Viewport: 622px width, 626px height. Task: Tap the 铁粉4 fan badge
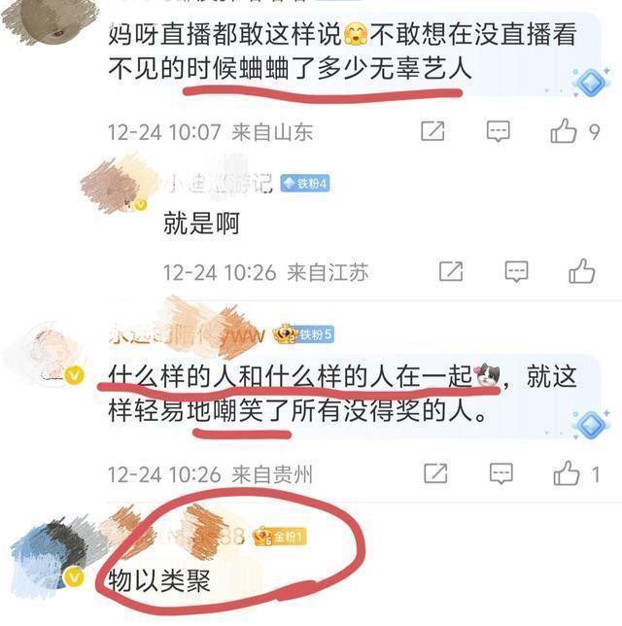305,184
